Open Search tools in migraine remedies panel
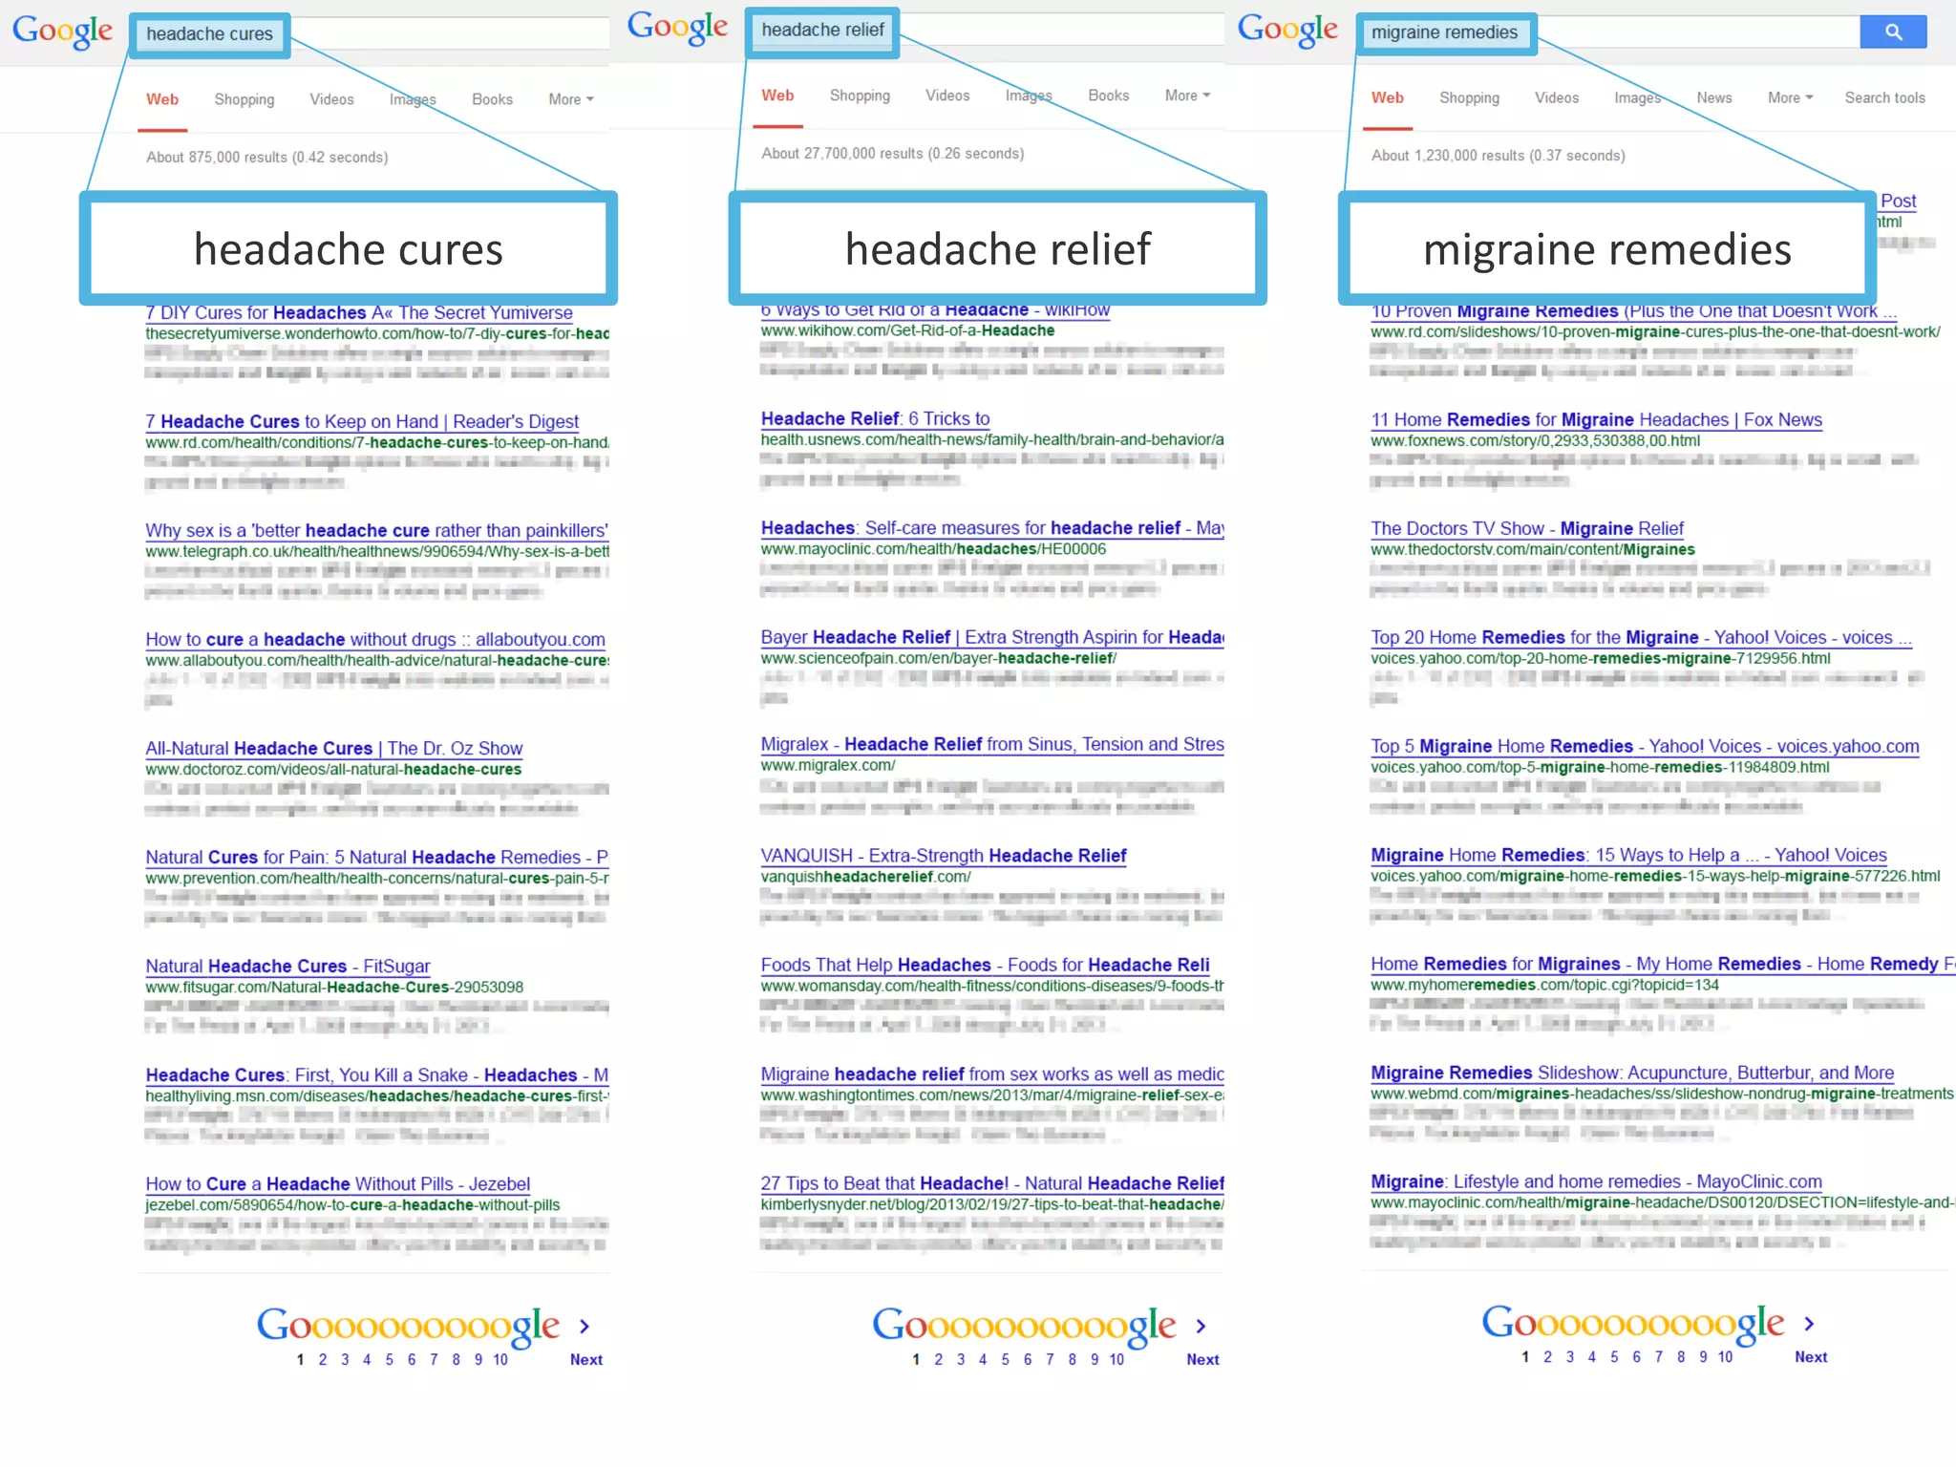Viewport: 1956px width, 1467px height. 1884,97
